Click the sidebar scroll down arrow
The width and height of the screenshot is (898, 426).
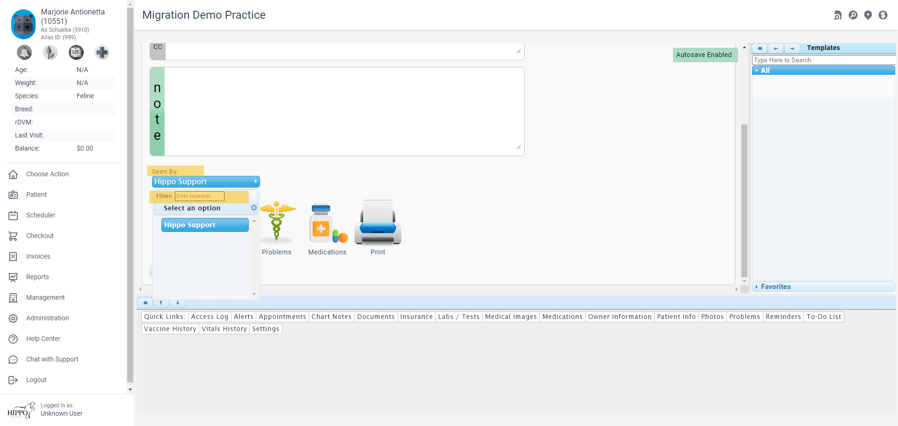point(130,389)
